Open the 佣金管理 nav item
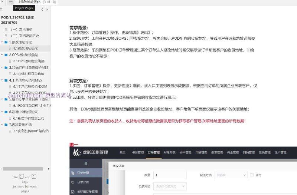 pos(233,152)
